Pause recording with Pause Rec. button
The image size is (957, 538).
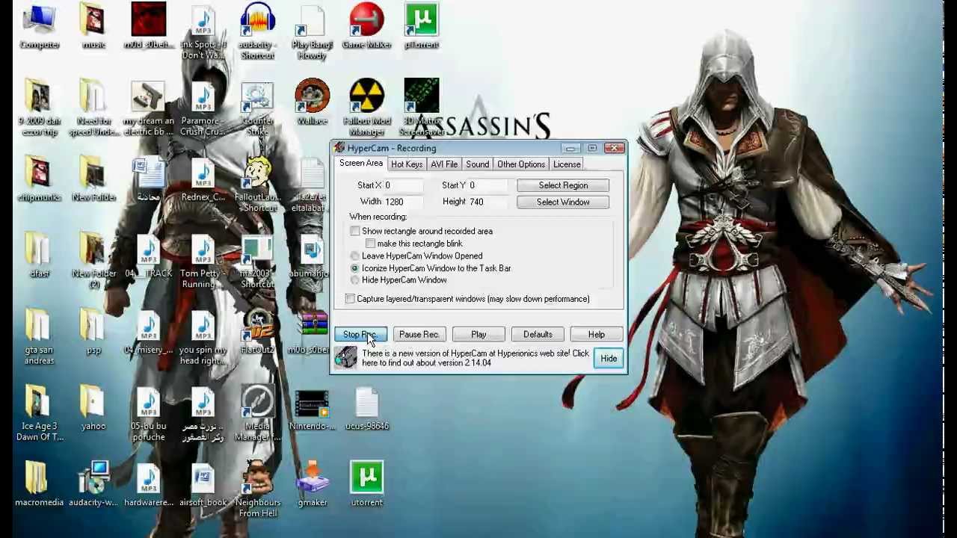(x=419, y=335)
